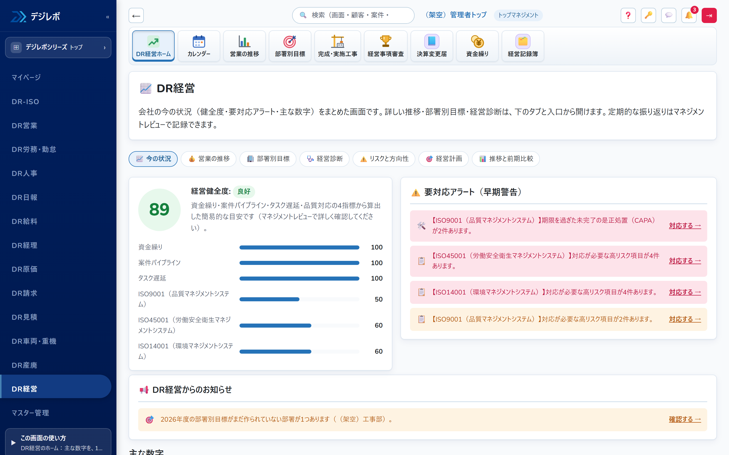The height and width of the screenshot is (455, 729).
Task: Switch to the 推移と前期比較 tab
Action: [506, 158]
